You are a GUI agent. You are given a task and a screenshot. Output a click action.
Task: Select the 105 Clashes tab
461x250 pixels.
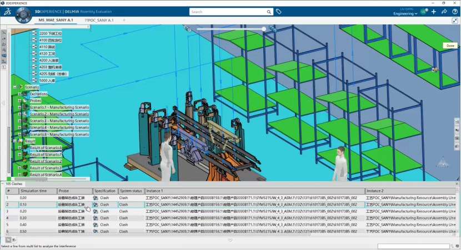15,183
